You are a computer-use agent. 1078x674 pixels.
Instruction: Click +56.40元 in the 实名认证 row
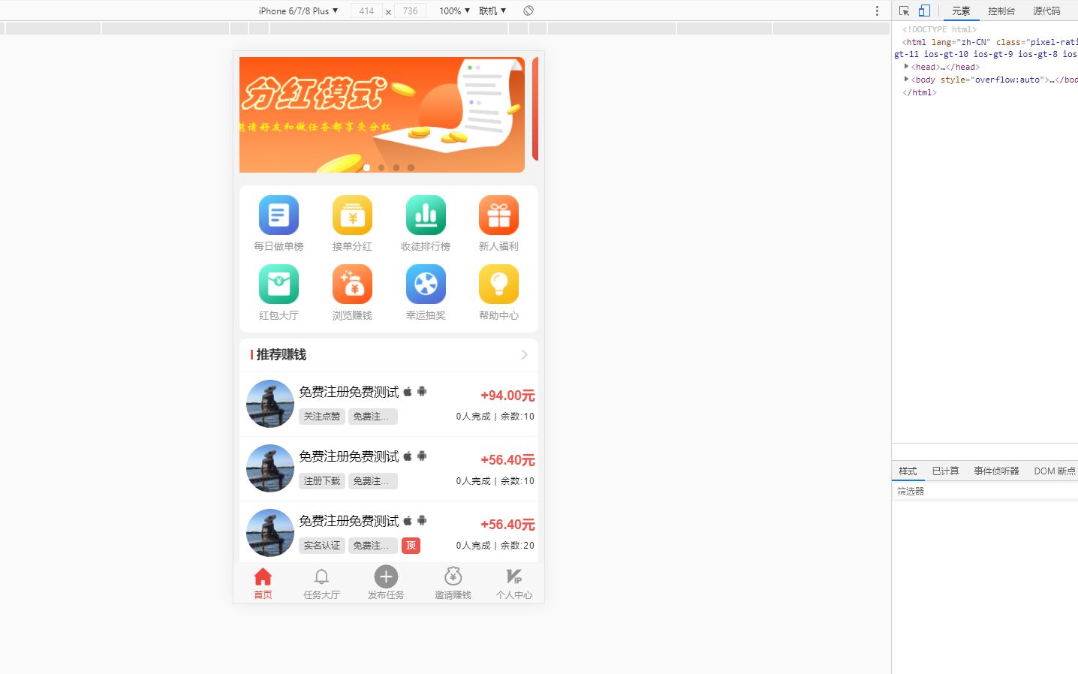(x=507, y=525)
